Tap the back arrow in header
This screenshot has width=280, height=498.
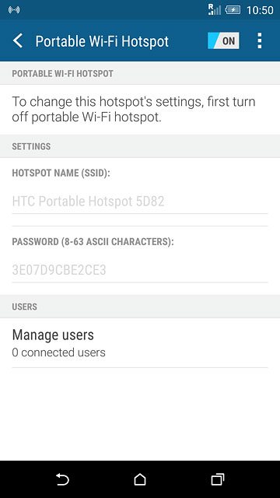point(18,41)
